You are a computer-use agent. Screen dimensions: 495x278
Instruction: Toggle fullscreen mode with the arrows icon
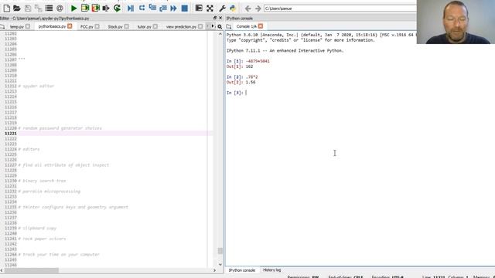(x=210, y=8)
